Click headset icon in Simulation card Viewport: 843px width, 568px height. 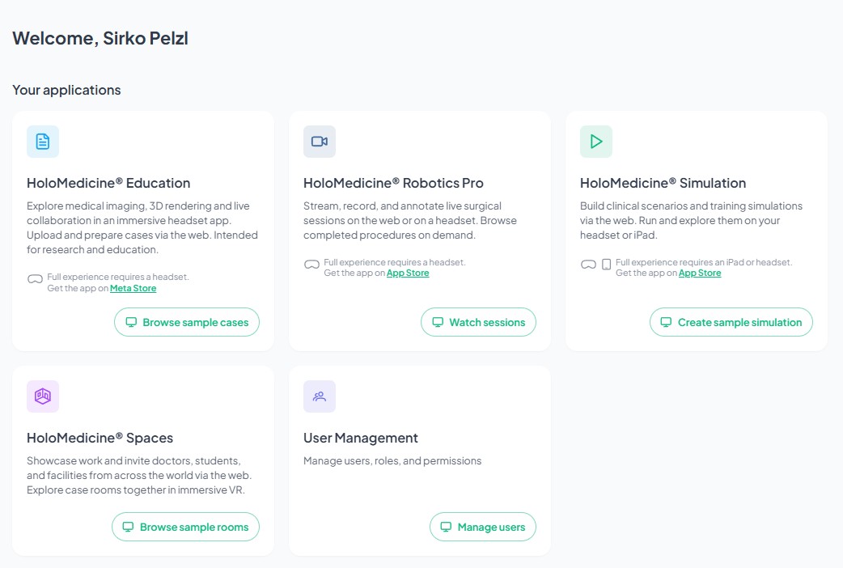588,264
